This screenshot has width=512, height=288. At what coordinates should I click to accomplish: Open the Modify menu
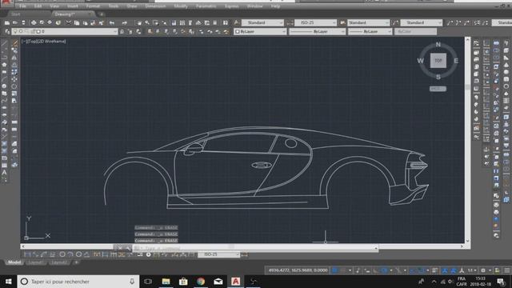(181, 6)
